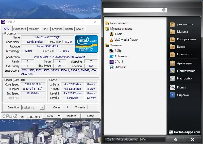Click the Справка label
This screenshot has width=203, height=144.
coord(183,95)
